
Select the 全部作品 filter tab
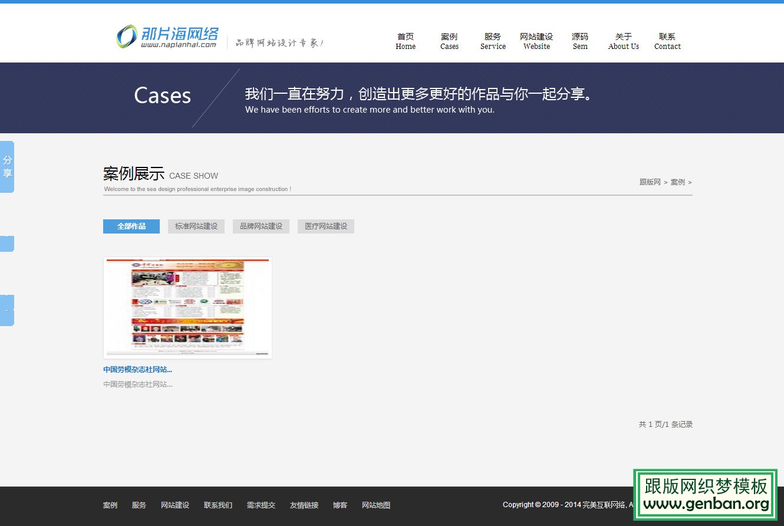pos(131,226)
